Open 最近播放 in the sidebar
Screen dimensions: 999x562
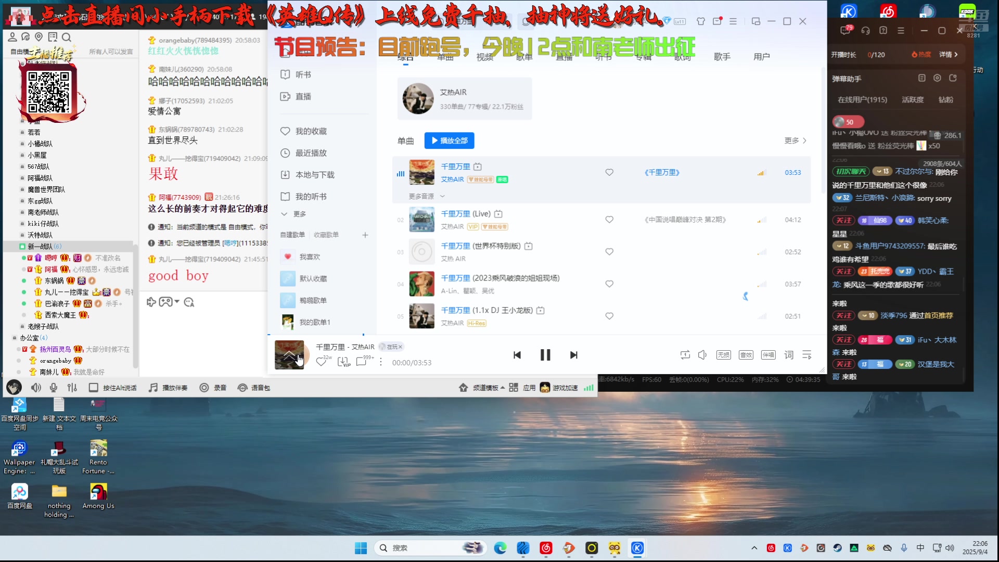coord(304,153)
